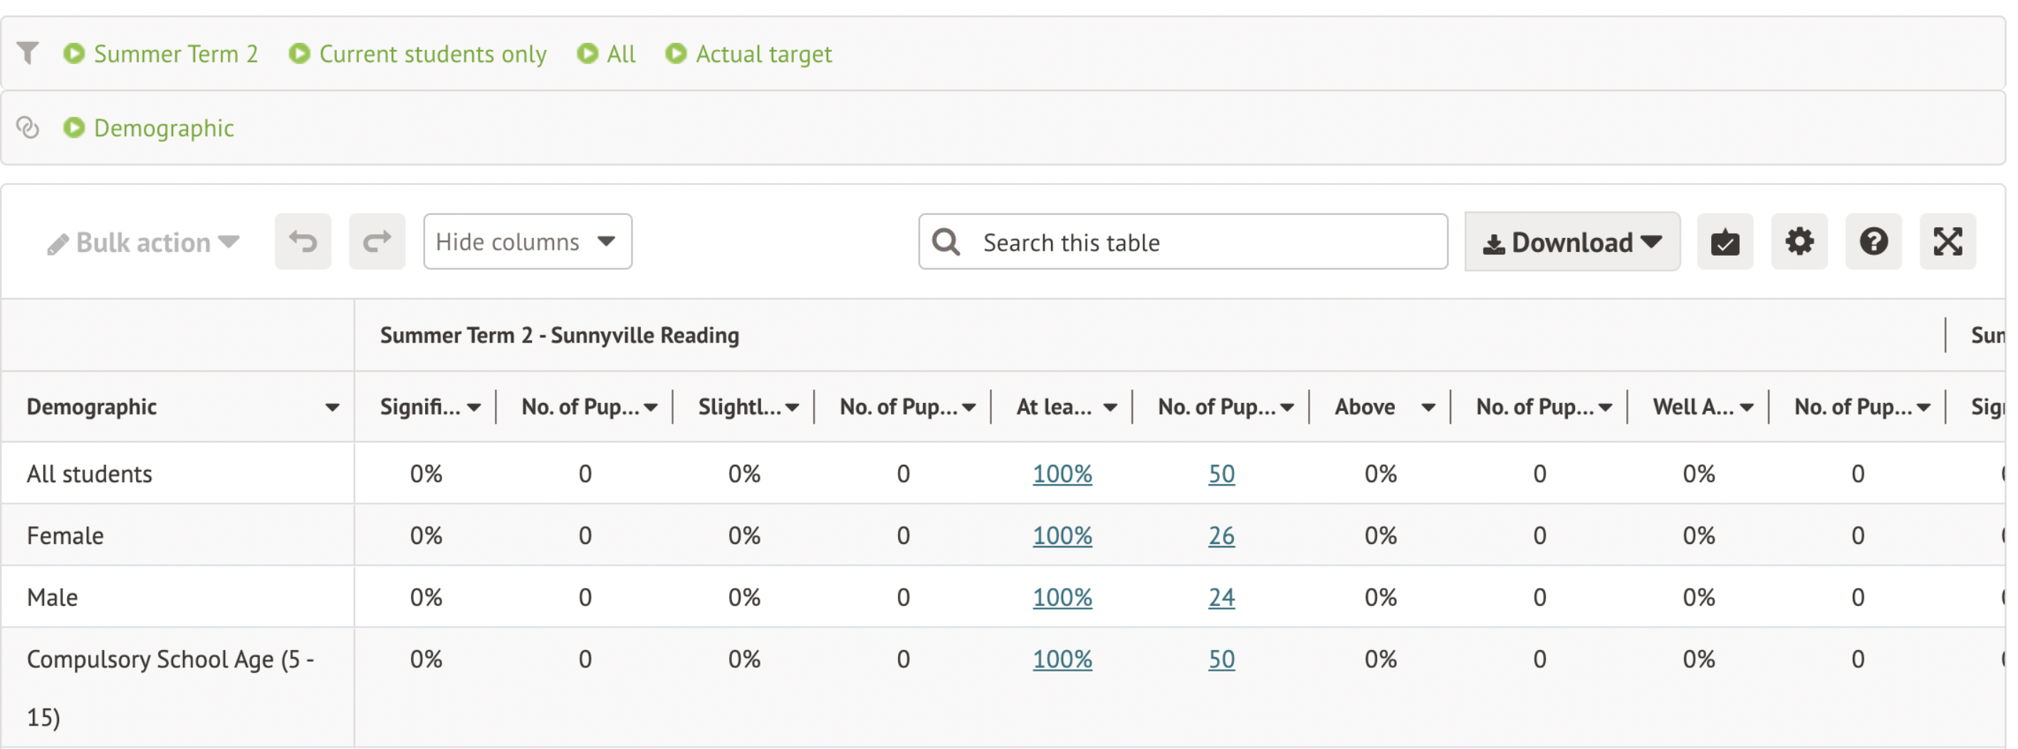Screen dimensions: 2018x749
Task: Click the undo arrow button
Action: (x=303, y=241)
